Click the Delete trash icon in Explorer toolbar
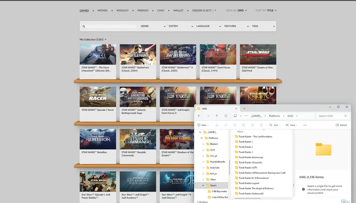The width and height of the screenshot is (356, 203). point(261,125)
